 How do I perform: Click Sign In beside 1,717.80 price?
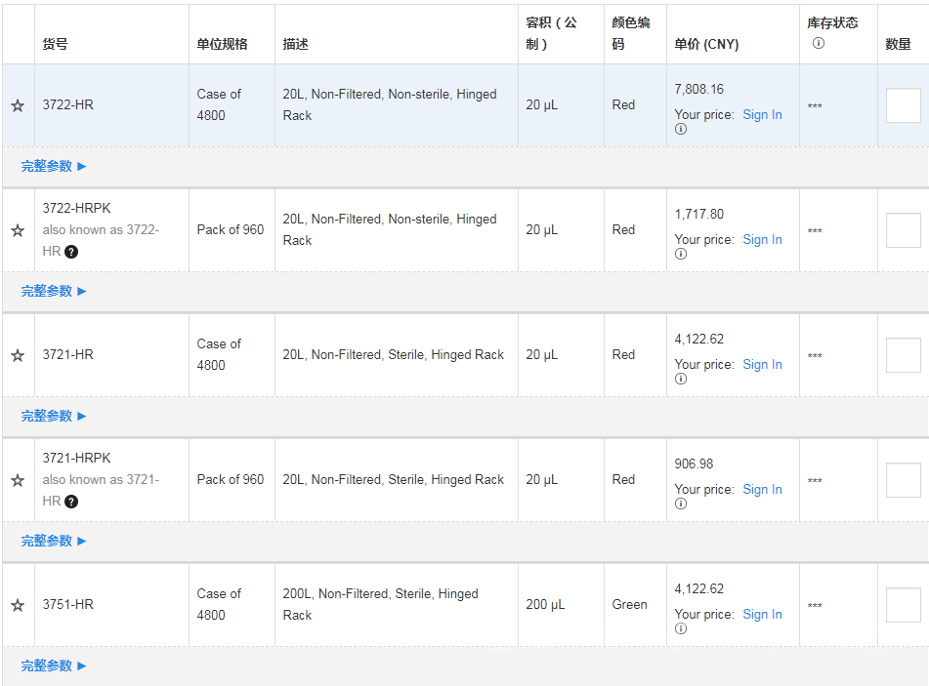tap(762, 239)
